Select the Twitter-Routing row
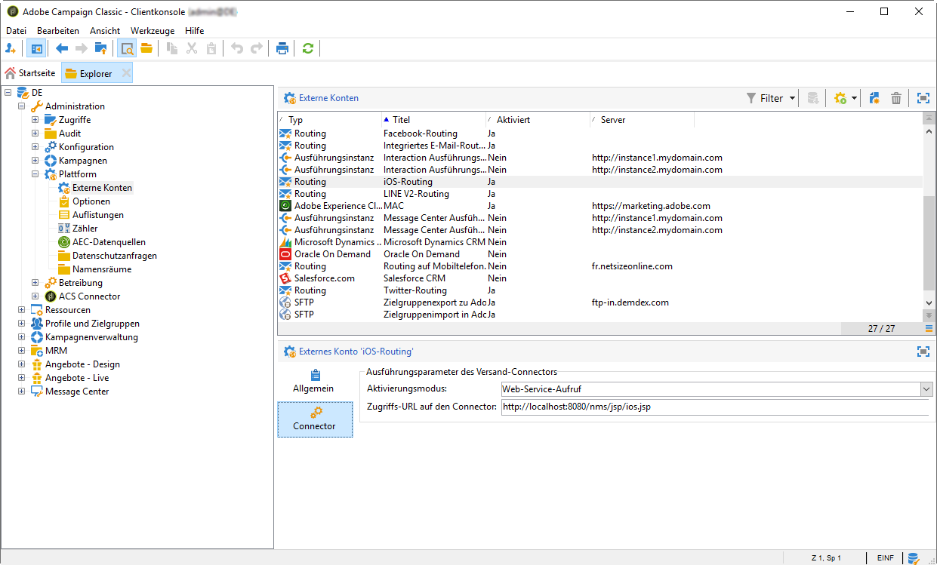 tap(600, 290)
